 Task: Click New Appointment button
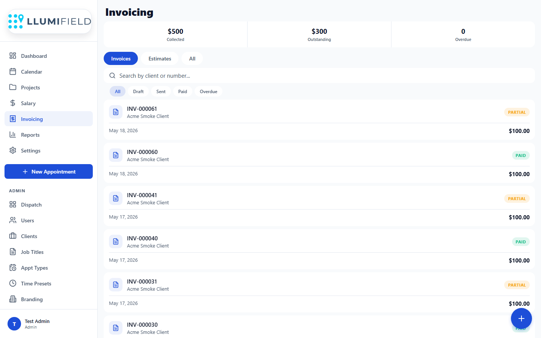48,171
